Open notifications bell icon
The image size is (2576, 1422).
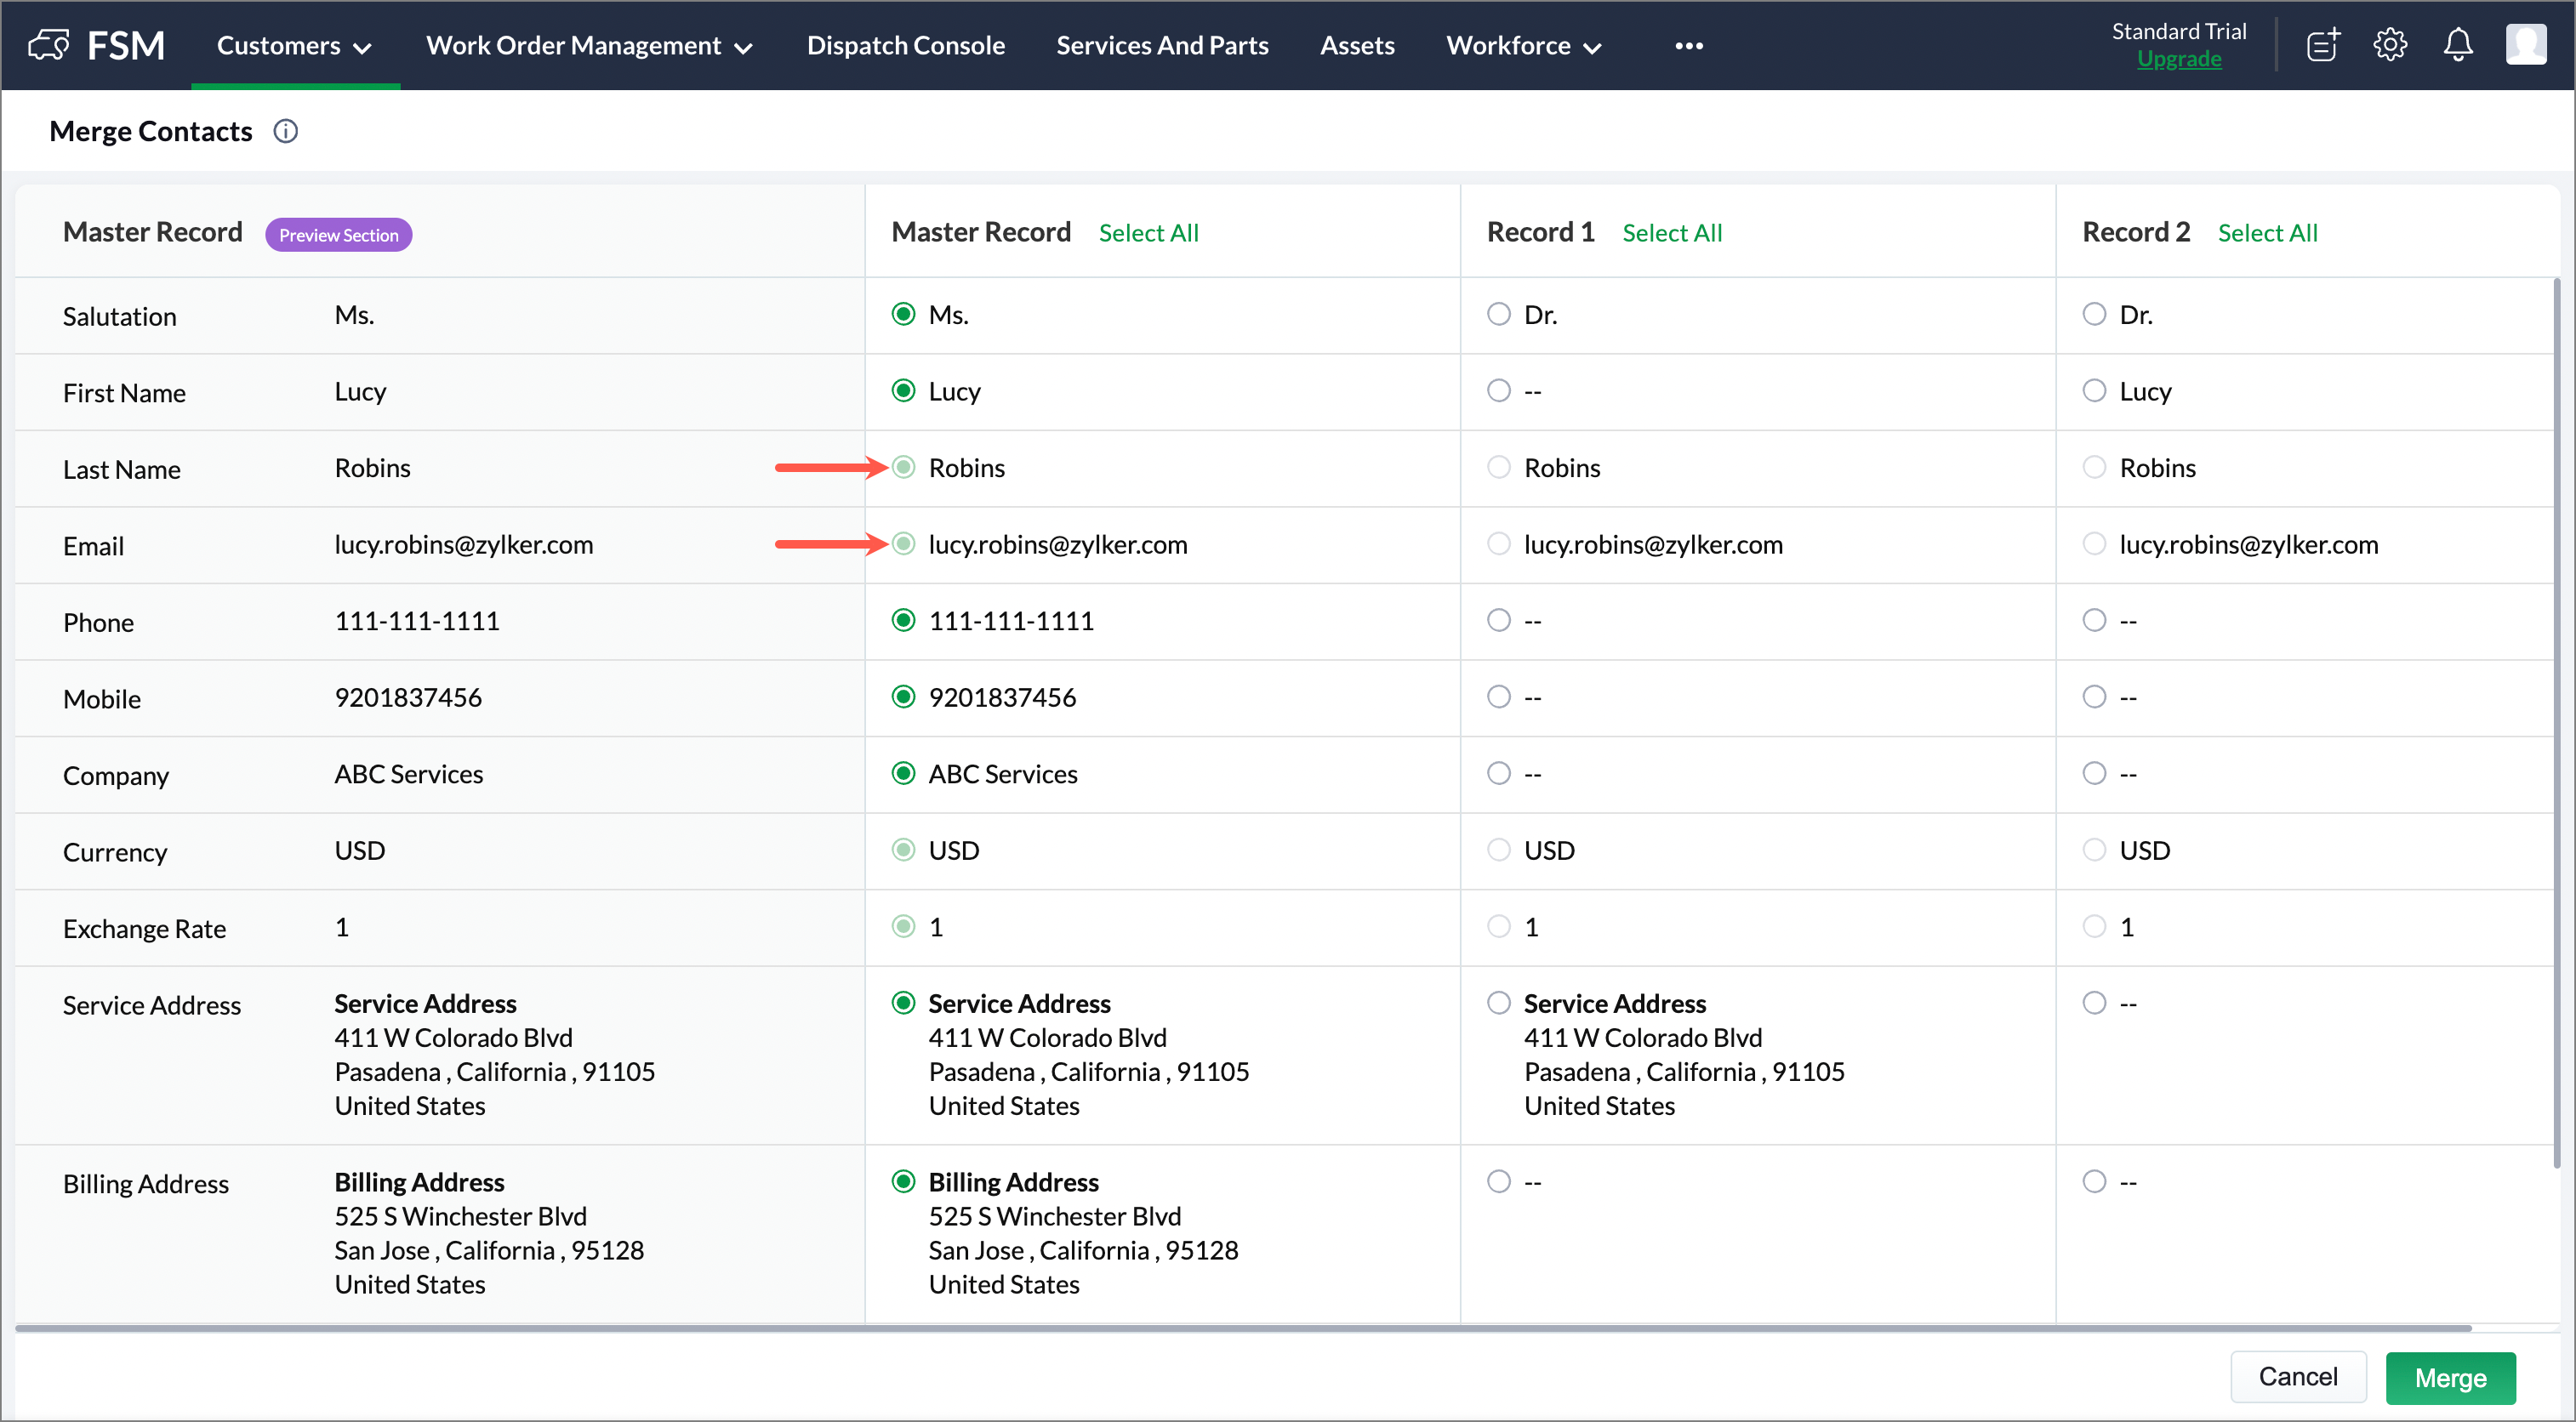coord(2458,45)
